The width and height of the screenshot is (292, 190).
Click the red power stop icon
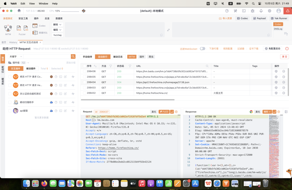pos(287,49)
